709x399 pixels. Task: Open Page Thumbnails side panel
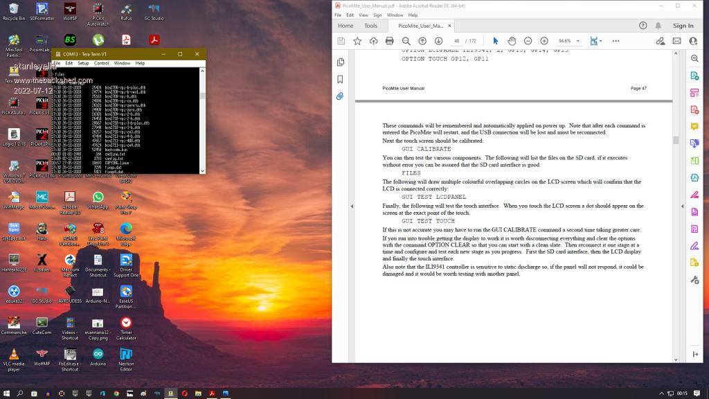(x=340, y=62)
